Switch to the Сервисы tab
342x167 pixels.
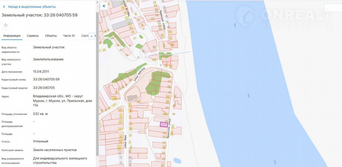tap(33, 36)
